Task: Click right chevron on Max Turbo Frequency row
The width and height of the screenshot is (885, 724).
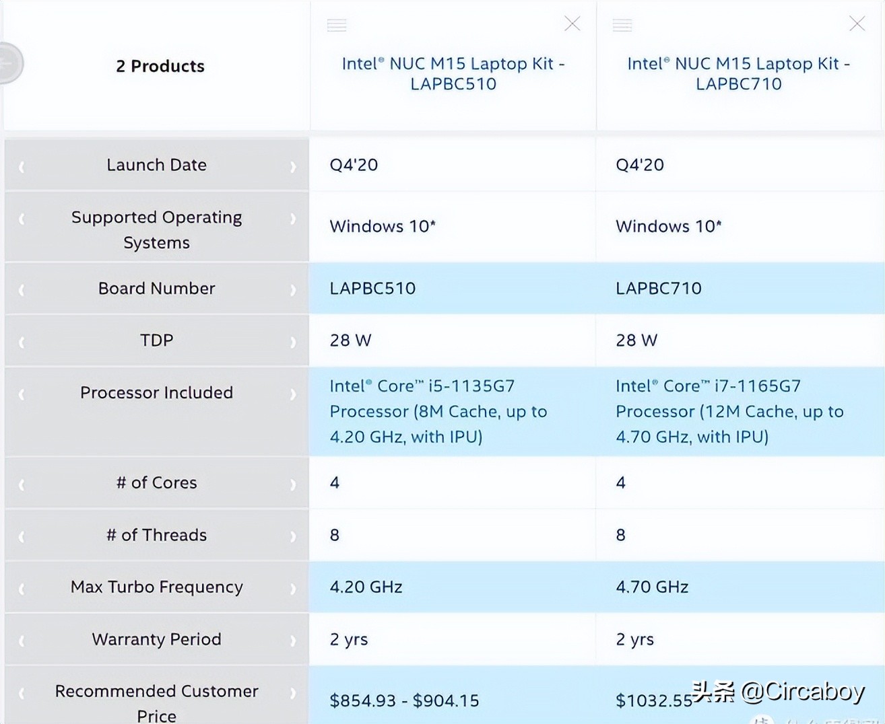Action: pos(293,589)
